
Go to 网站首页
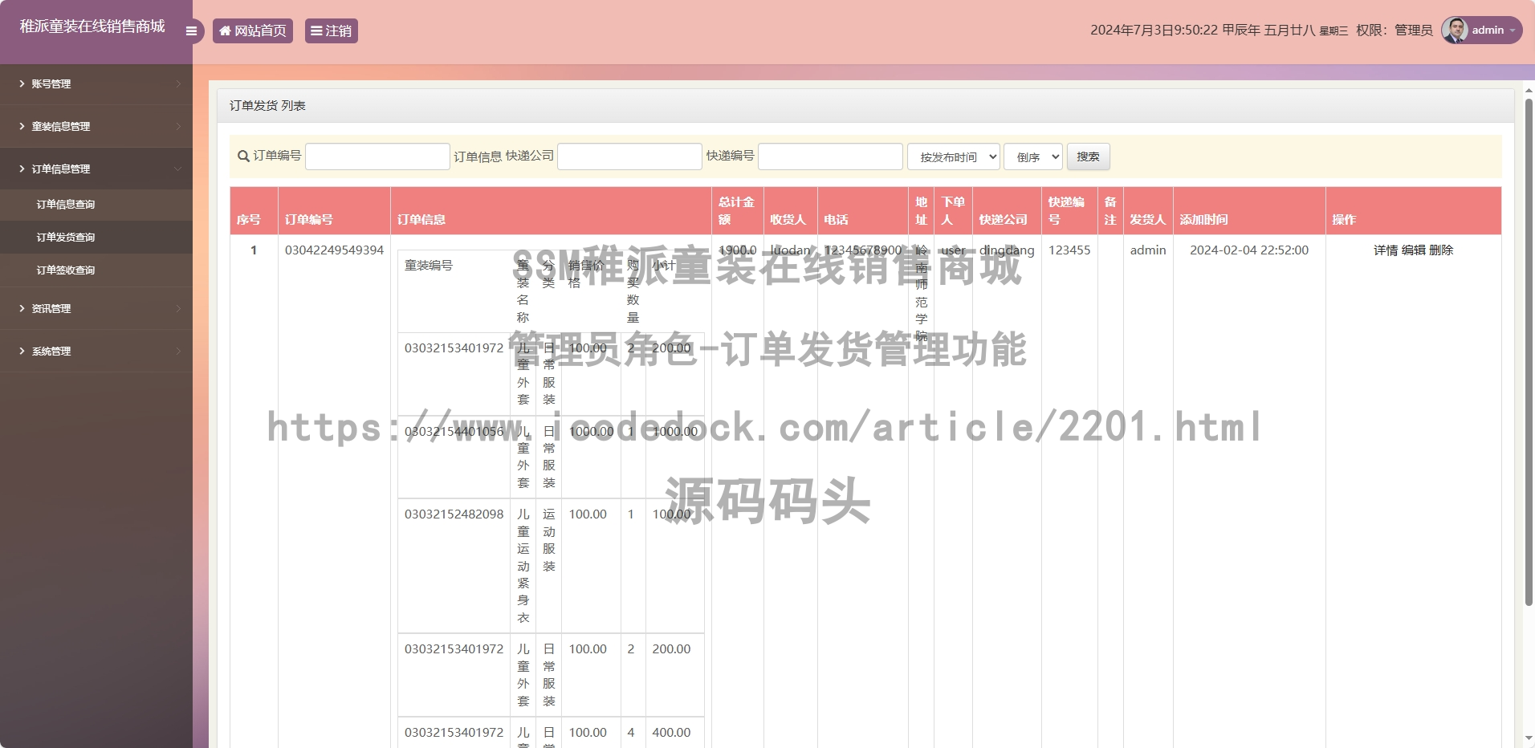point(253,30)
